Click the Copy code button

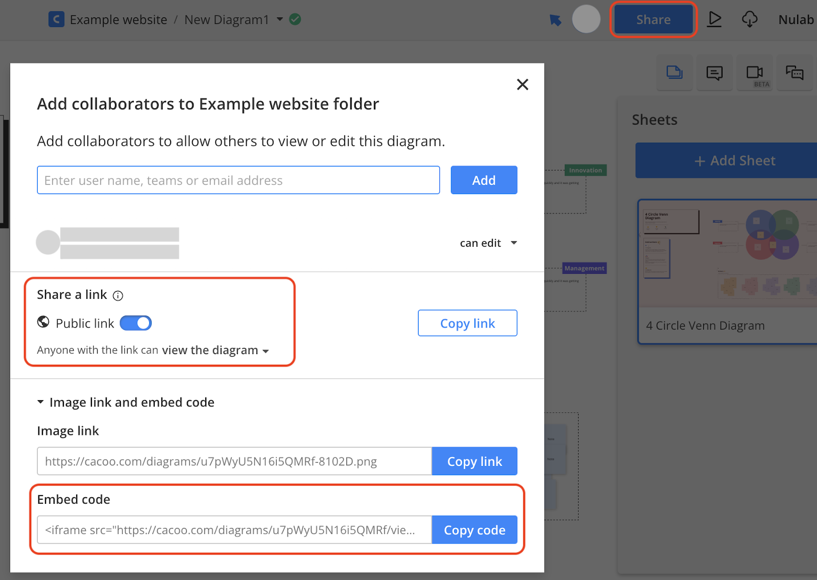(x=474, y=530)
